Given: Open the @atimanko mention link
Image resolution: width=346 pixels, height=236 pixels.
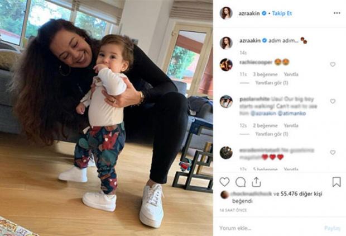Looking at the screenshot, I should 292,113.
